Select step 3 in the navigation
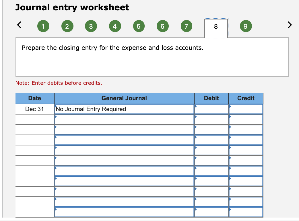 click(x=91, y=26)
